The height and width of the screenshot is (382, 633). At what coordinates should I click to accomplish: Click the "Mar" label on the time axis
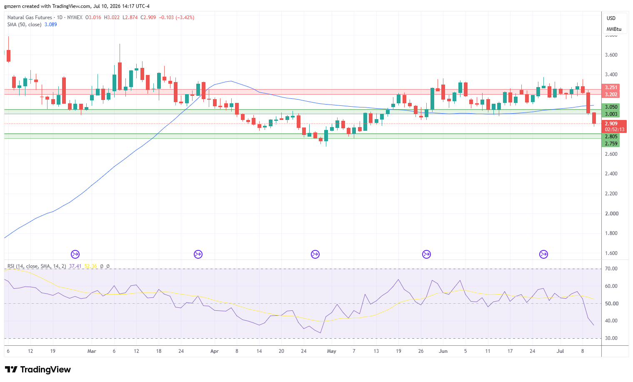point(92,351)
